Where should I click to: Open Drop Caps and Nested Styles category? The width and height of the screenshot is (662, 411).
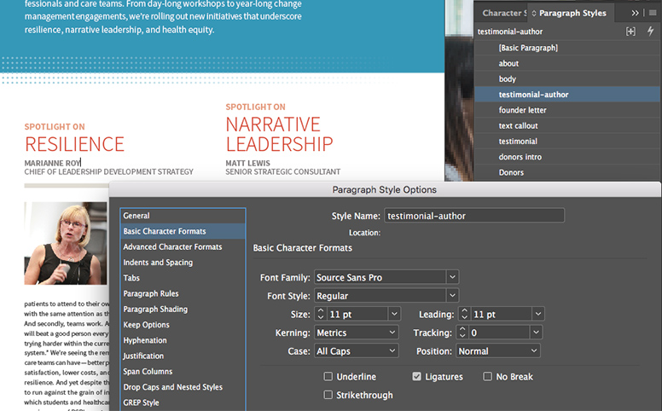pos(183,387)
